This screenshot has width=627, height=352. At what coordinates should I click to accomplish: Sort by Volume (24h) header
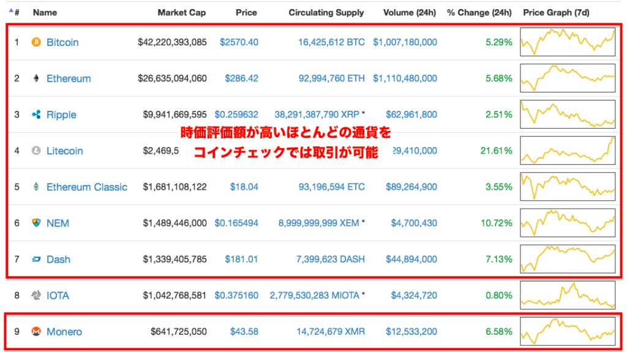coord(410,13)
